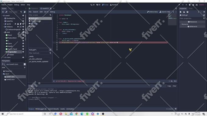The height and width of the screenshot is (116, 207).
Task: Toggle the FileSystem split mode icon
Action: click(x=25, y=64)
